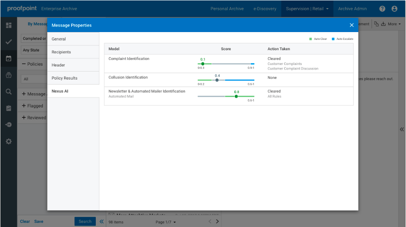Collapse the right panel double chevron
The image size is (406, 227).
coord(402,129)
